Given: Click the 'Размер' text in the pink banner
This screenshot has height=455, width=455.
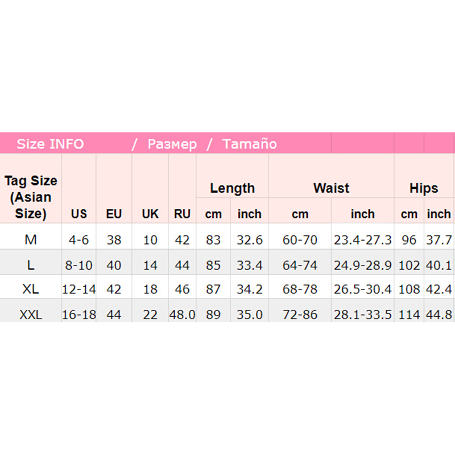Looking at the screenshot, I should tap(172, 144).
